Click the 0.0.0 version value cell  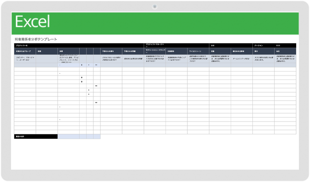pyautogui.click(x=285, y=45)
